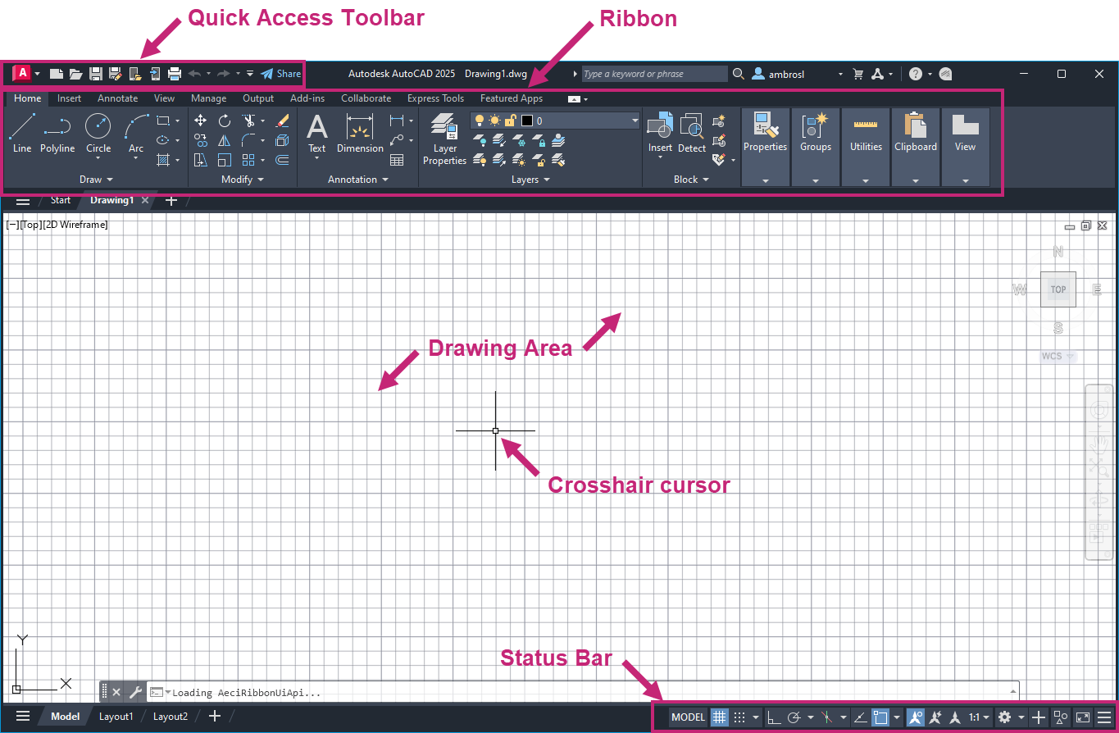Click the Save As icon in Quick Access Toolbar
The height and width of the screenshot is (733, 1119).
[x=116, y=74]
